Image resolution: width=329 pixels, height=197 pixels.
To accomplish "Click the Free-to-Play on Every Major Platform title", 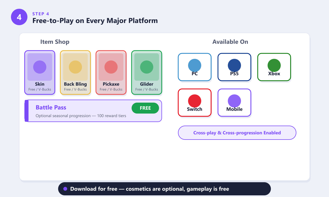I will click(x=95, y=21).
